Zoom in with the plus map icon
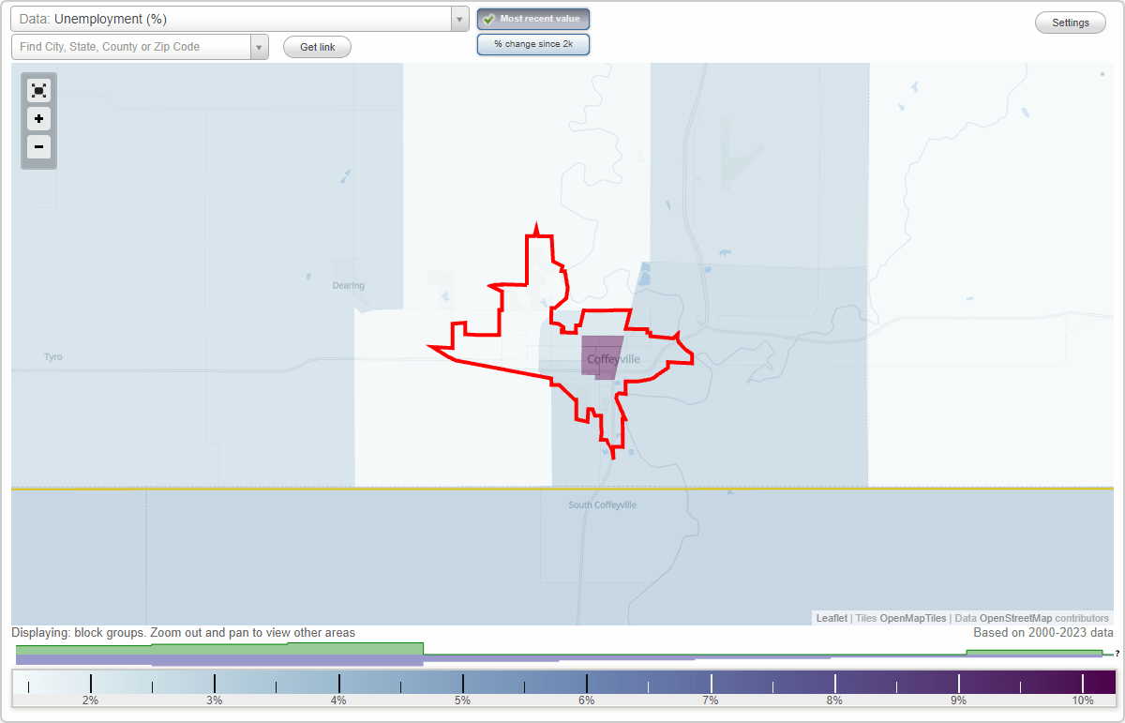 click(x=38, y=119)
